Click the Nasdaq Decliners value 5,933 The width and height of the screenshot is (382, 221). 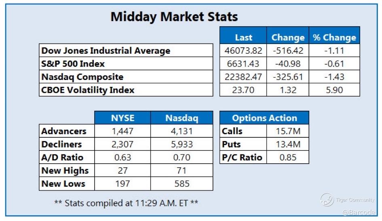(181, 144)
